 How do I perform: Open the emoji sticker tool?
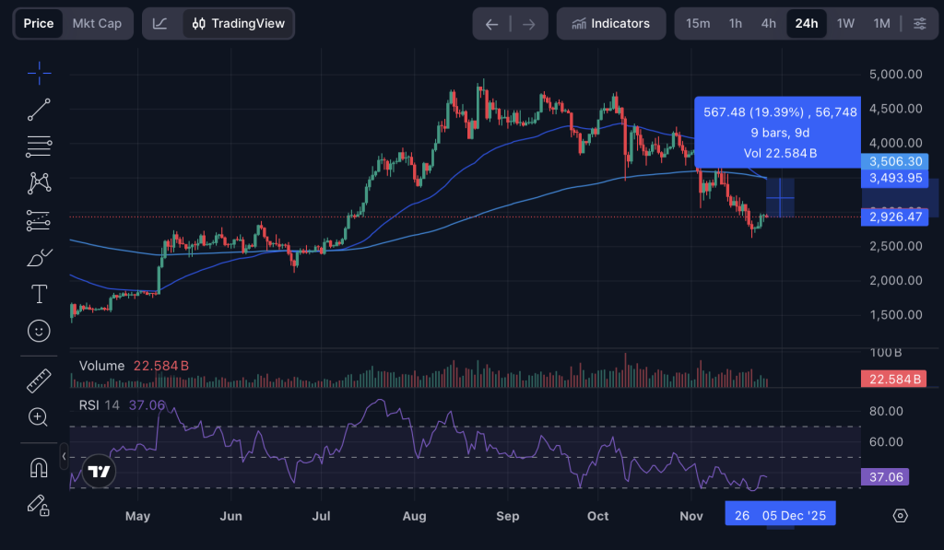click(x=38, y=331)
